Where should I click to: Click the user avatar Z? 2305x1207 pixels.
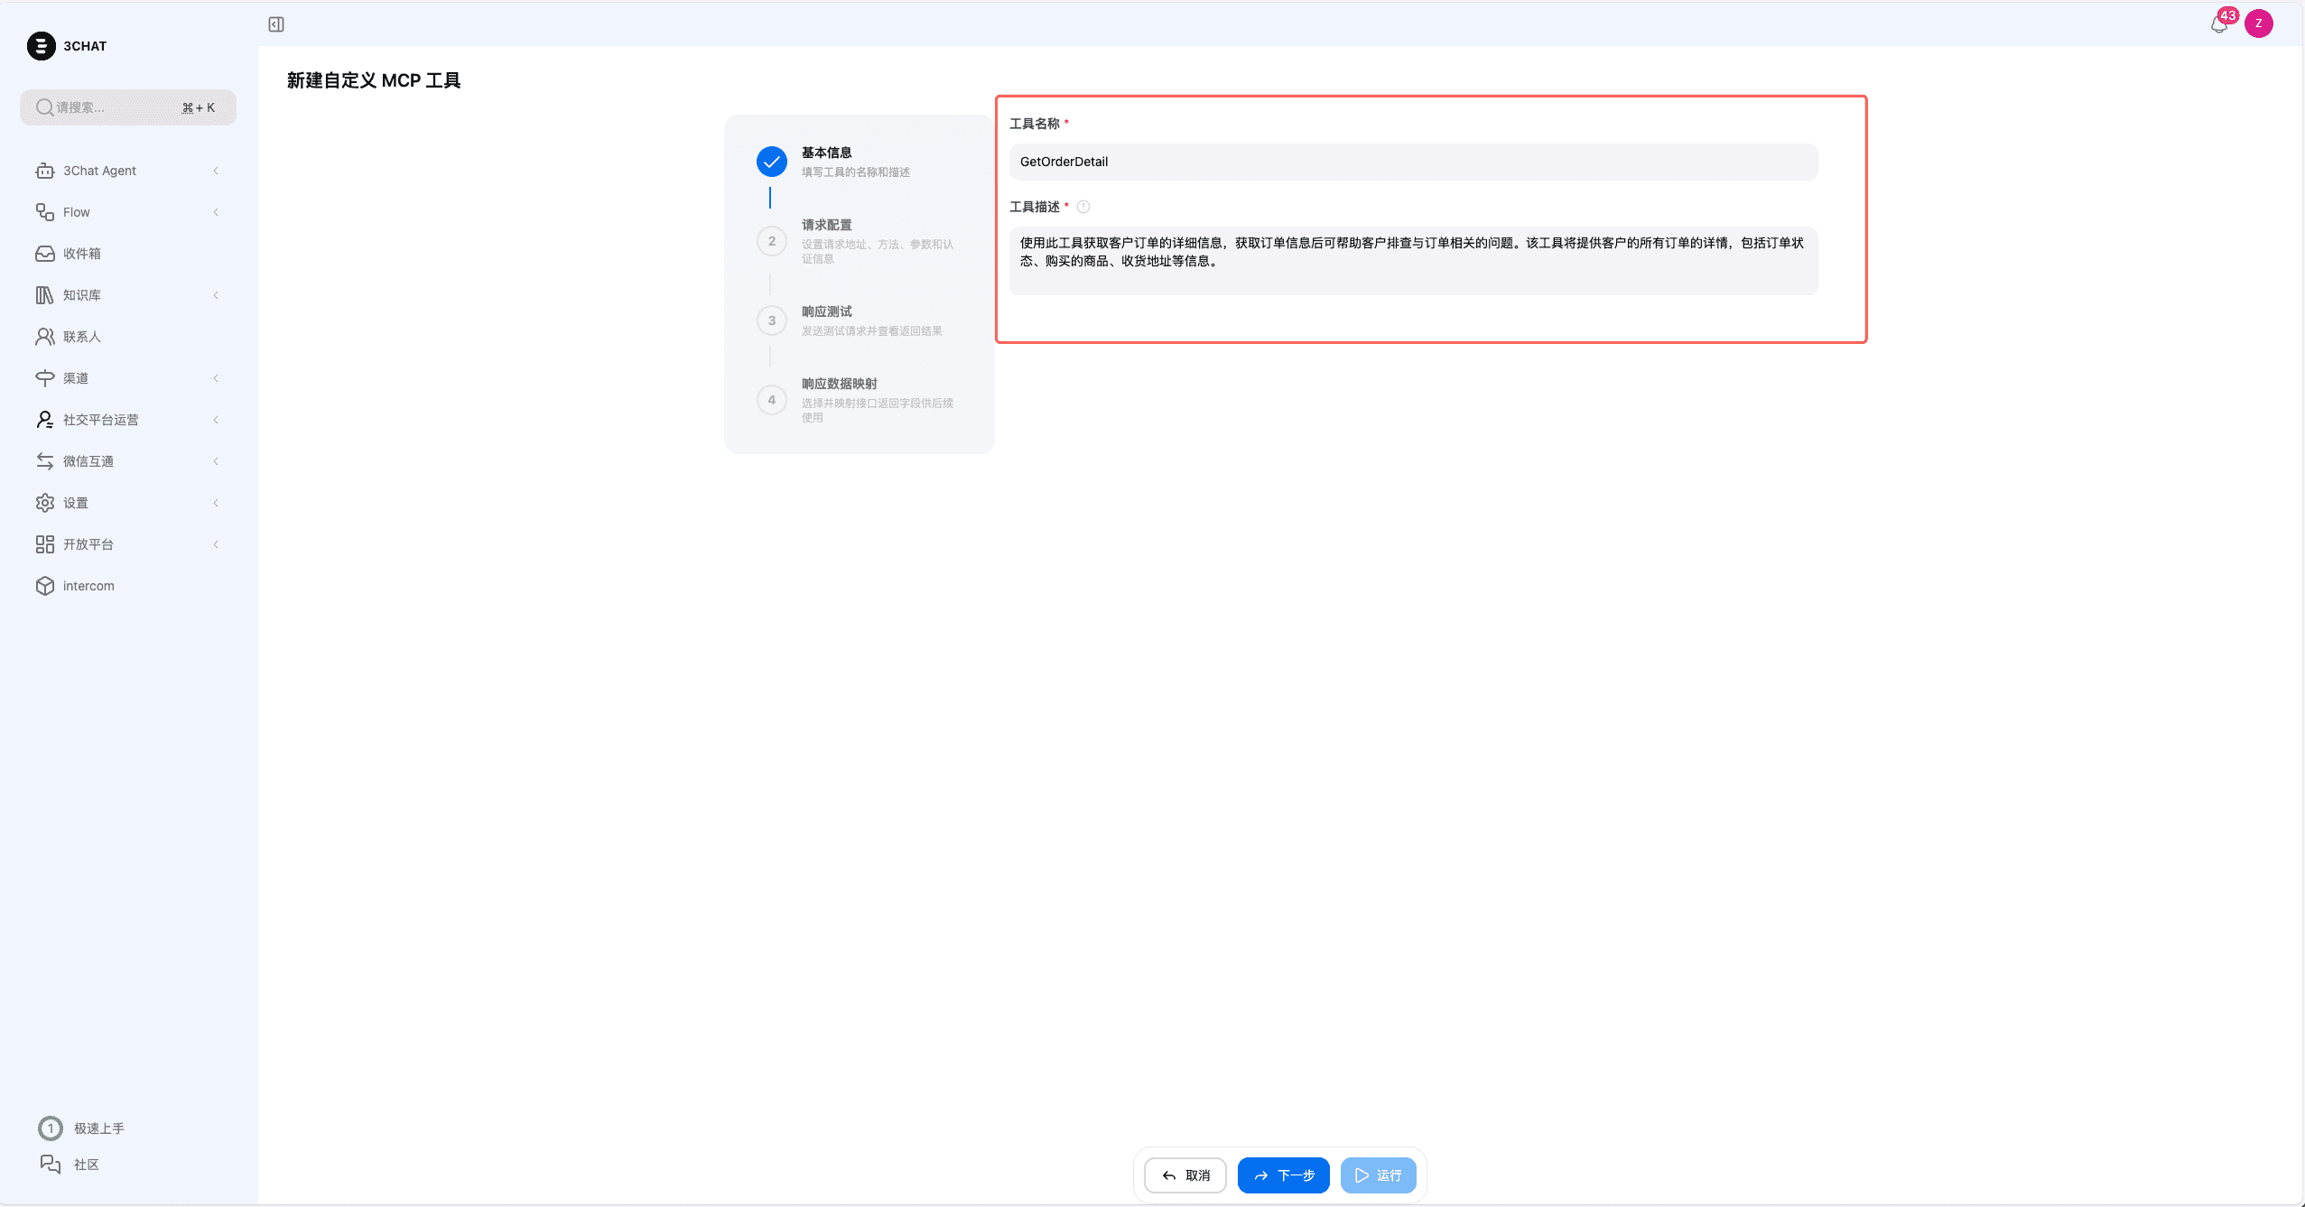click(x=2258, y=23)
